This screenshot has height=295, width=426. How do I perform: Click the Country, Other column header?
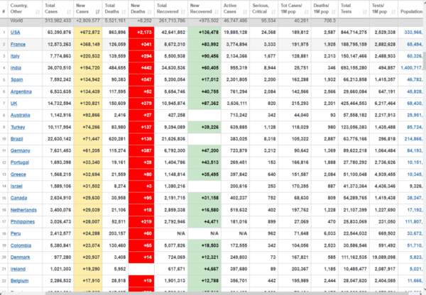[x=21, y=9]
